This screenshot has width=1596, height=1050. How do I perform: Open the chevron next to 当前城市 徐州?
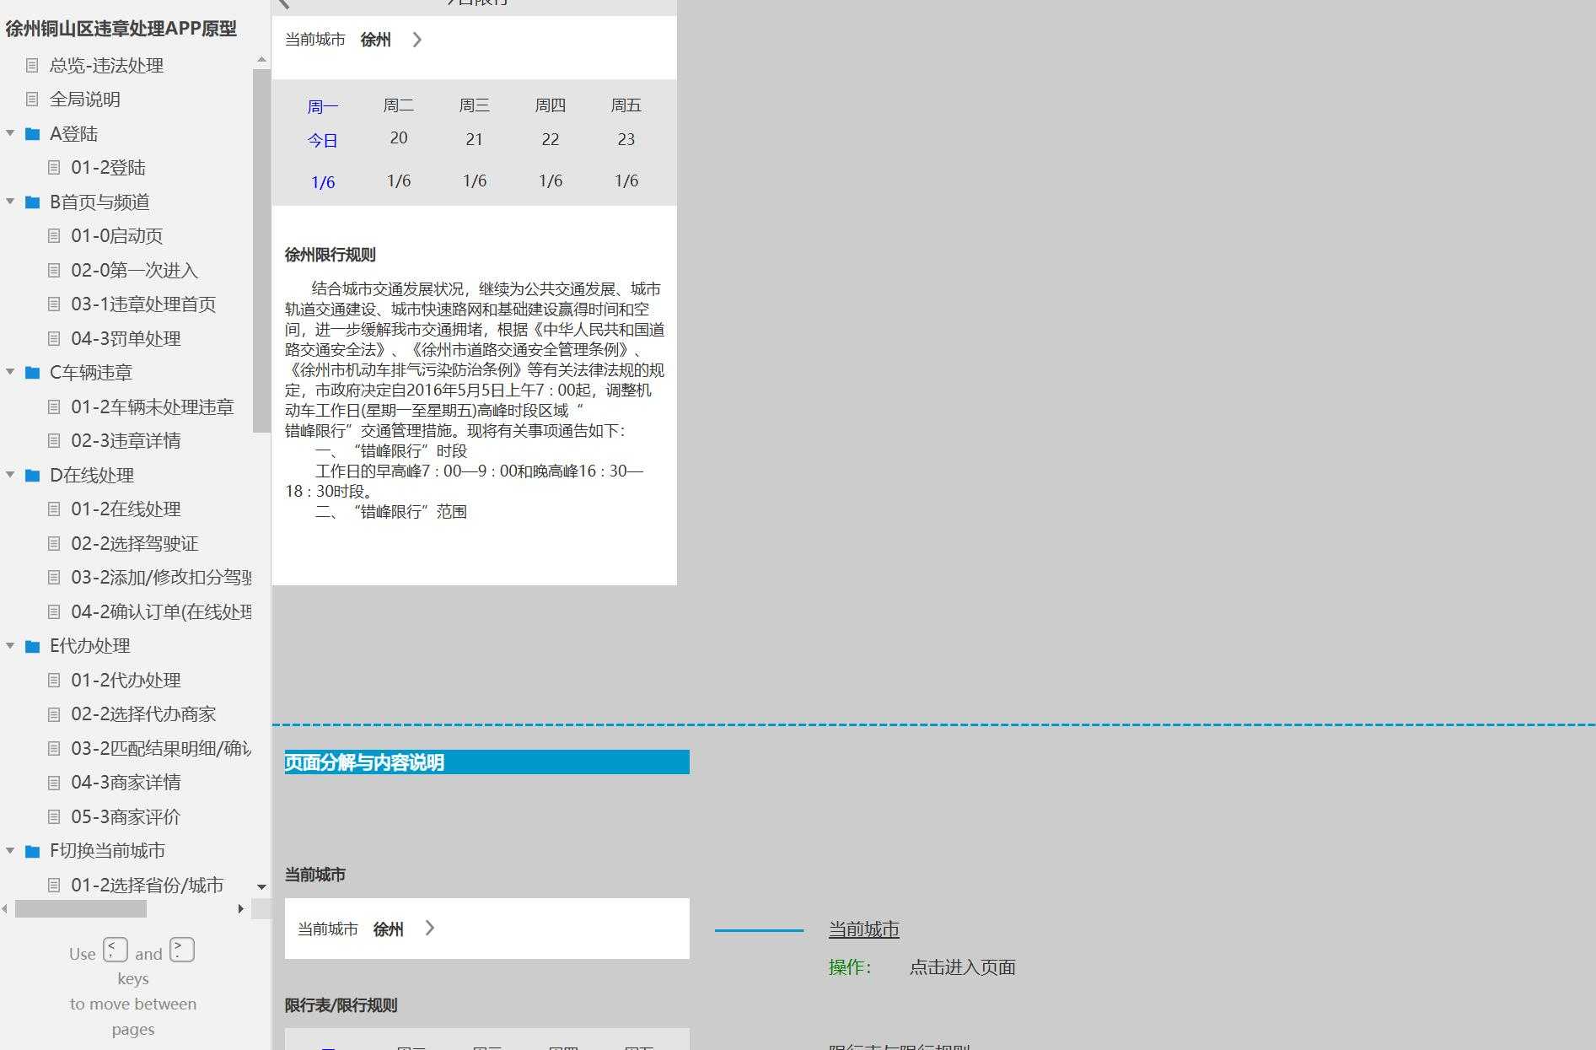(416, 39)
